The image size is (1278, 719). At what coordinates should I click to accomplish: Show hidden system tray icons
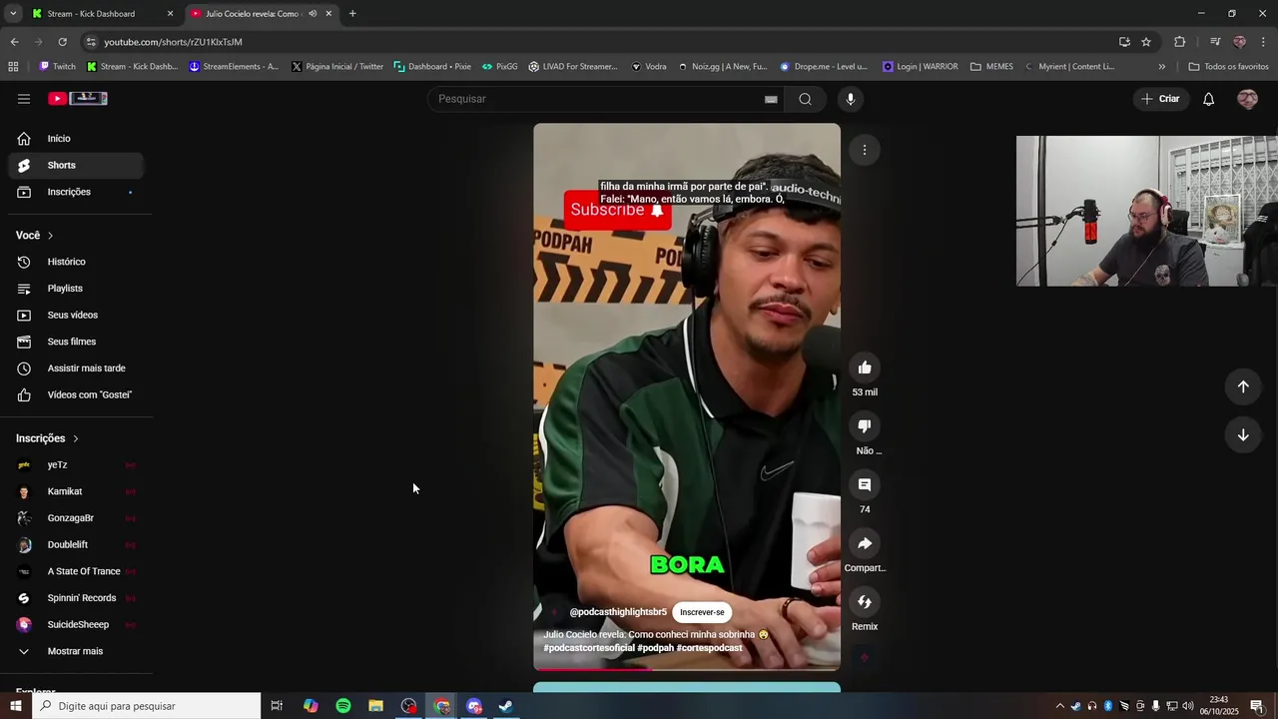click(x=1059, y=706)
